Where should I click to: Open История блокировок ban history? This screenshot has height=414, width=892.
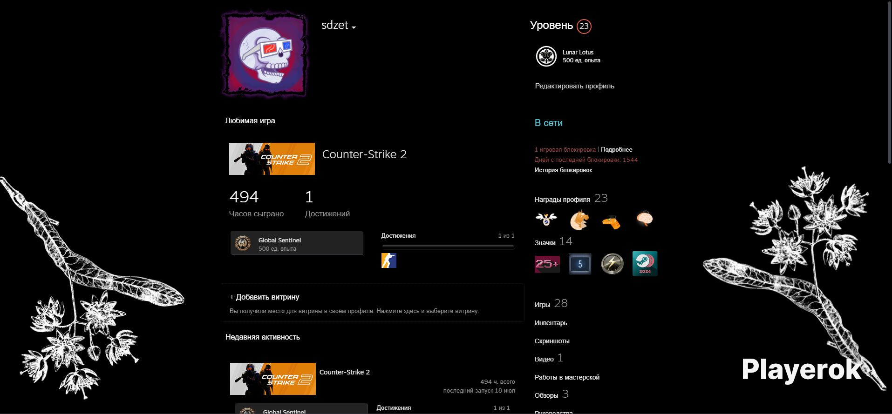[x=563, y=170]
